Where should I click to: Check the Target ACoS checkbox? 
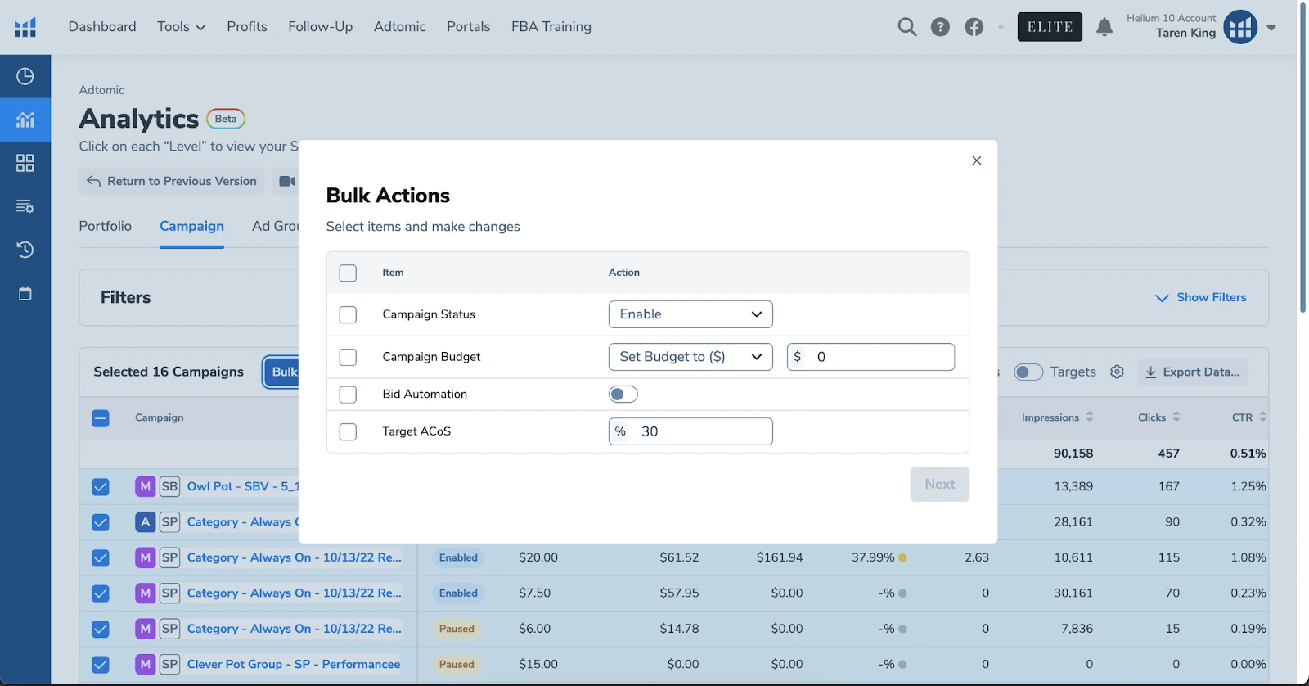pyautogui.click(x=348, y=431)
